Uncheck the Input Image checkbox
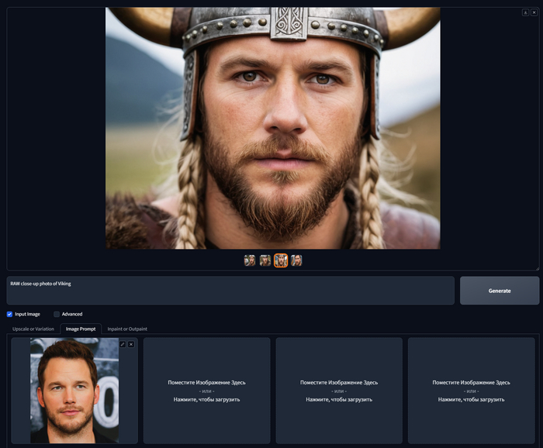Viewport: 543px width, 448px height. coord(9,314)
